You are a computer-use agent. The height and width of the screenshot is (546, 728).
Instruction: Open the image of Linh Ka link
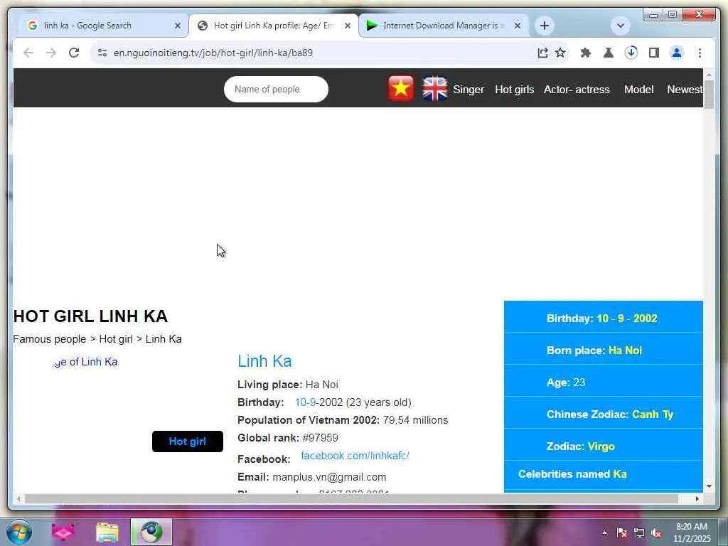[x=86, y=362]
